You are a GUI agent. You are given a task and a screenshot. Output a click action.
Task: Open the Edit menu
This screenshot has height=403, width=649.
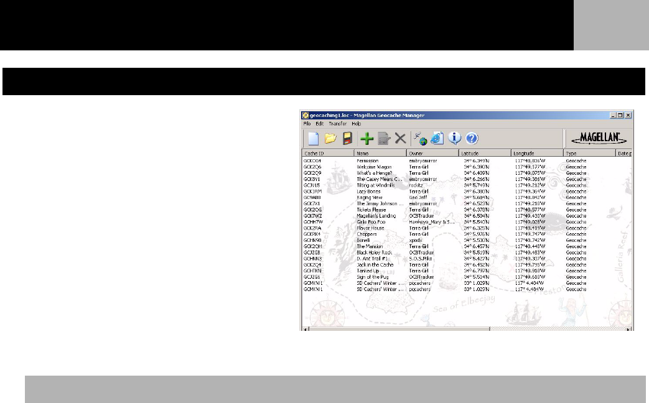(x=320, y=124)
